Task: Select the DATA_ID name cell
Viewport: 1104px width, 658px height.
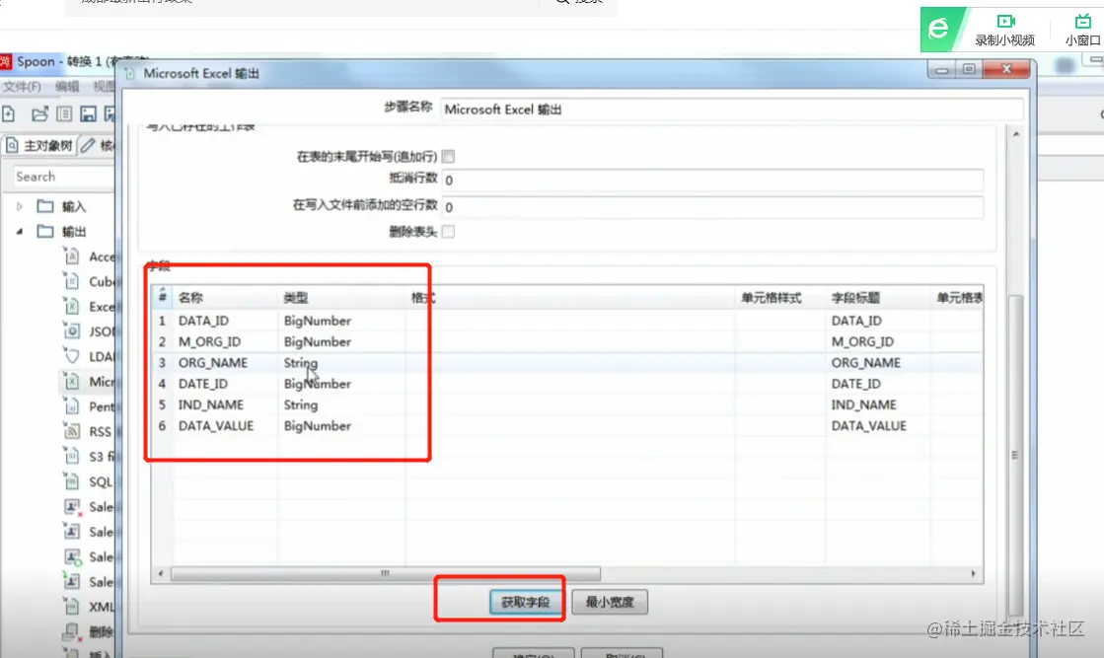Action: coord(225,321)
